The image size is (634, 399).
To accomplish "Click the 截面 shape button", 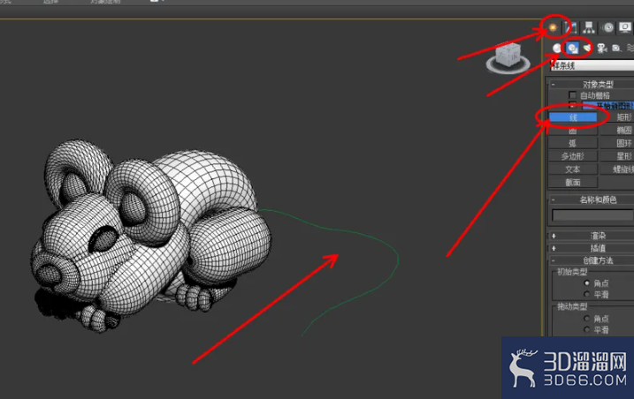I will tap(573, 183).
